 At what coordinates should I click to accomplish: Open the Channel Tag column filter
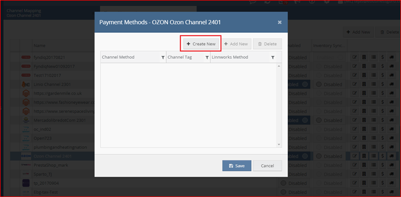pyautogui.click(x=207, y=58)
